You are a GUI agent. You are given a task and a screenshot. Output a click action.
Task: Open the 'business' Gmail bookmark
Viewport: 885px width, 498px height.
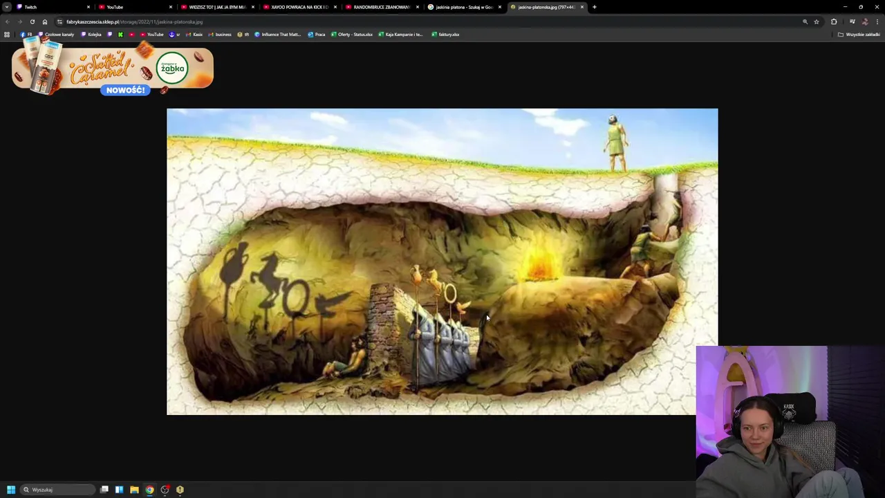pos(220,35)
